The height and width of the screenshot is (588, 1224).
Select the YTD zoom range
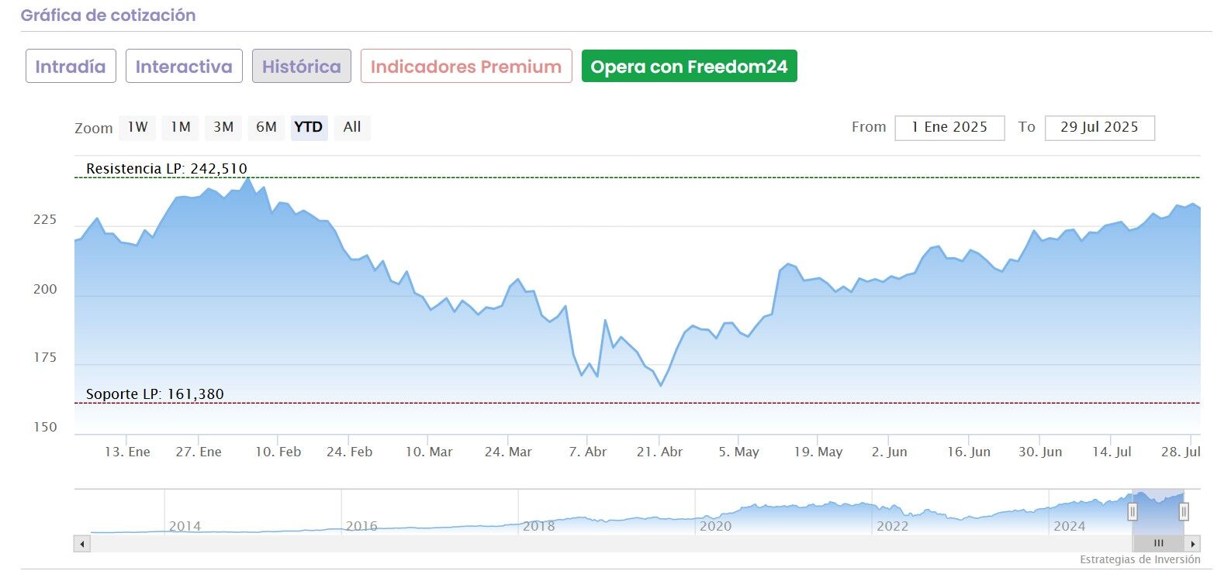309,127
